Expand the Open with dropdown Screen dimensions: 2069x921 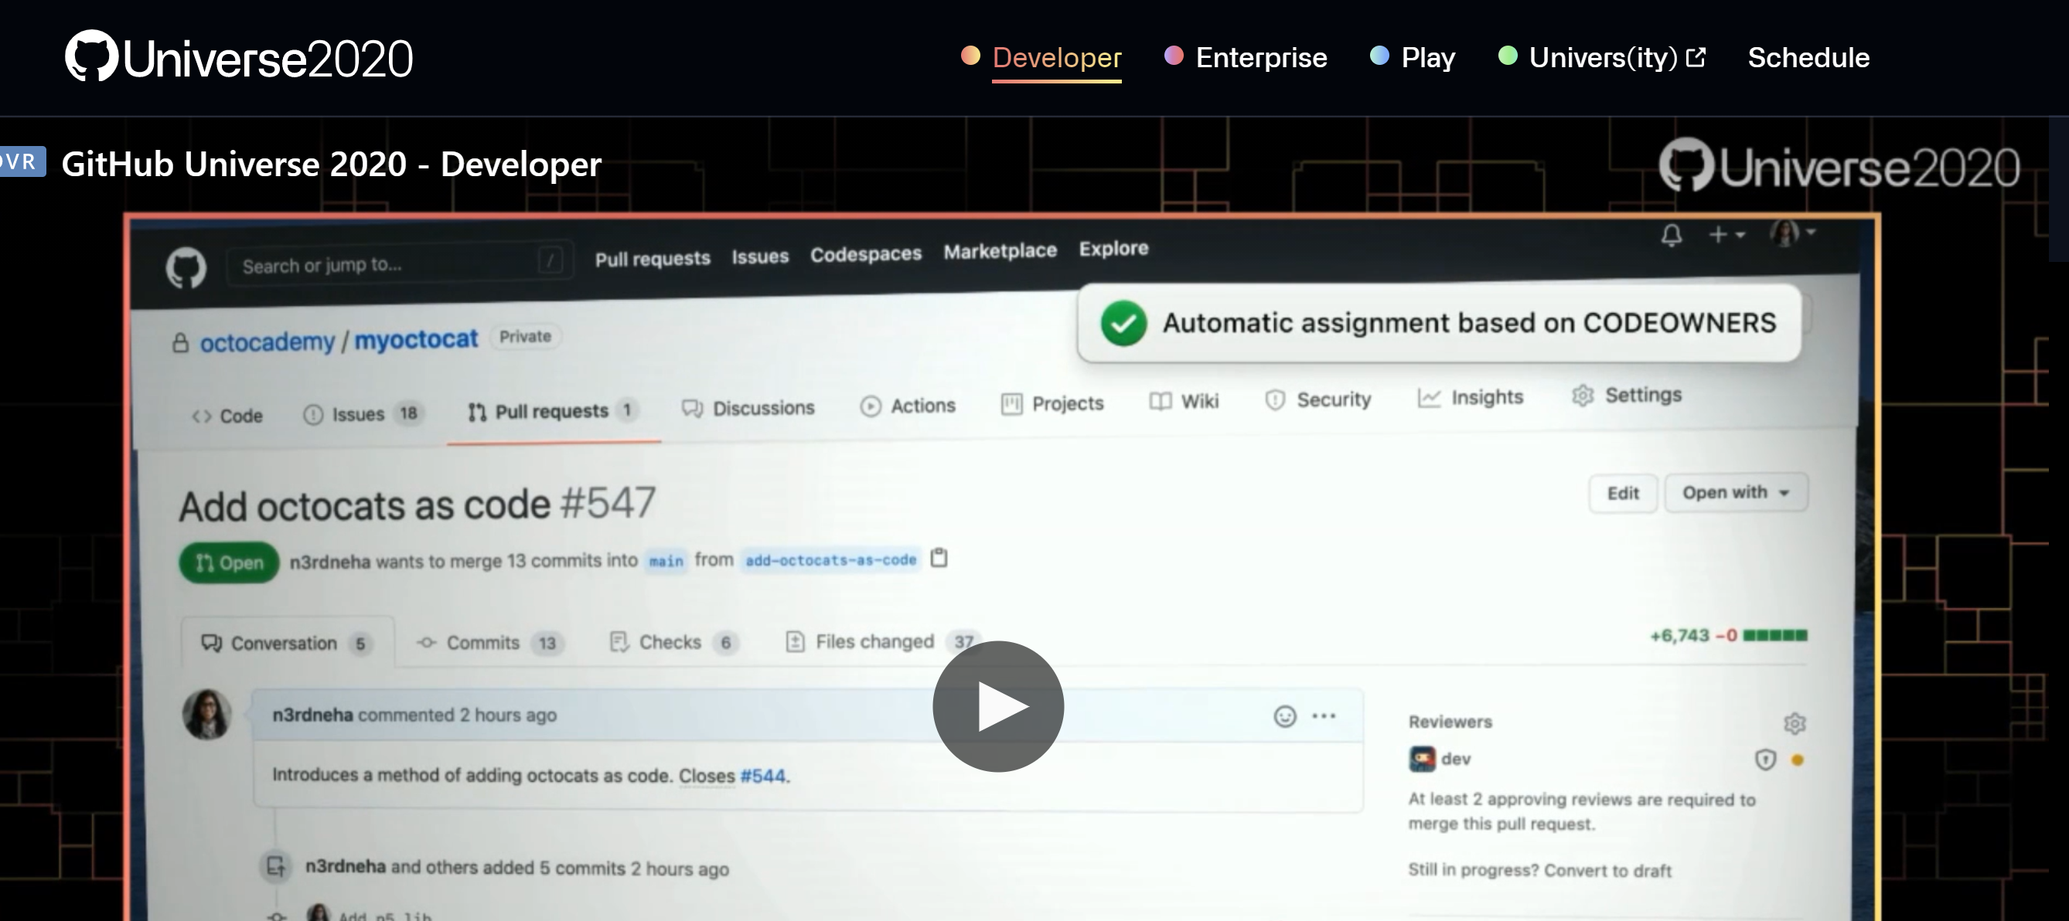coord(1735,492)
